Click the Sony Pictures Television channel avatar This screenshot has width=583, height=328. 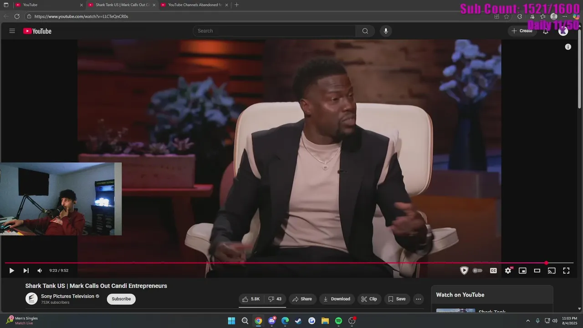tap(31, 299)
